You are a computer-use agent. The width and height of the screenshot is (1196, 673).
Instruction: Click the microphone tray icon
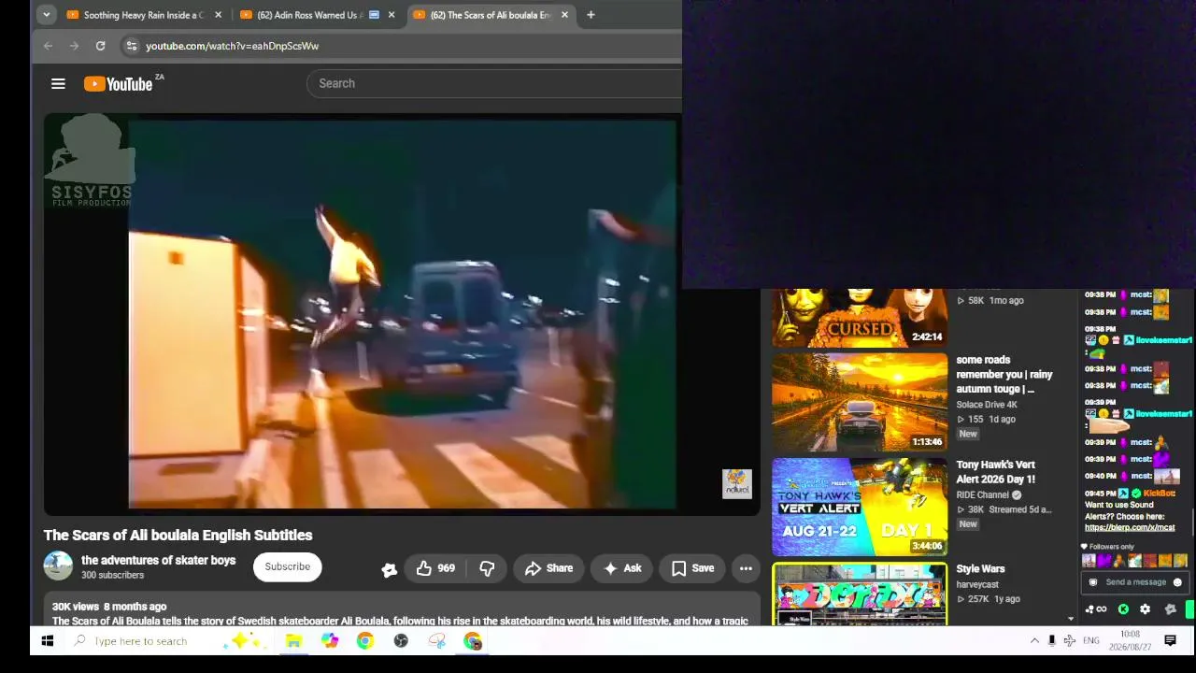1052,641
